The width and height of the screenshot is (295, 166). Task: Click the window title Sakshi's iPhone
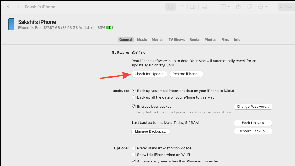40,7
